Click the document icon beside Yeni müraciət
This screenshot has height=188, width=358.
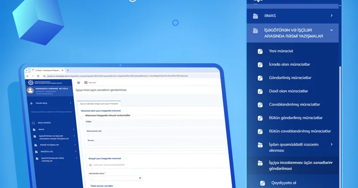(x=260, y=51)
